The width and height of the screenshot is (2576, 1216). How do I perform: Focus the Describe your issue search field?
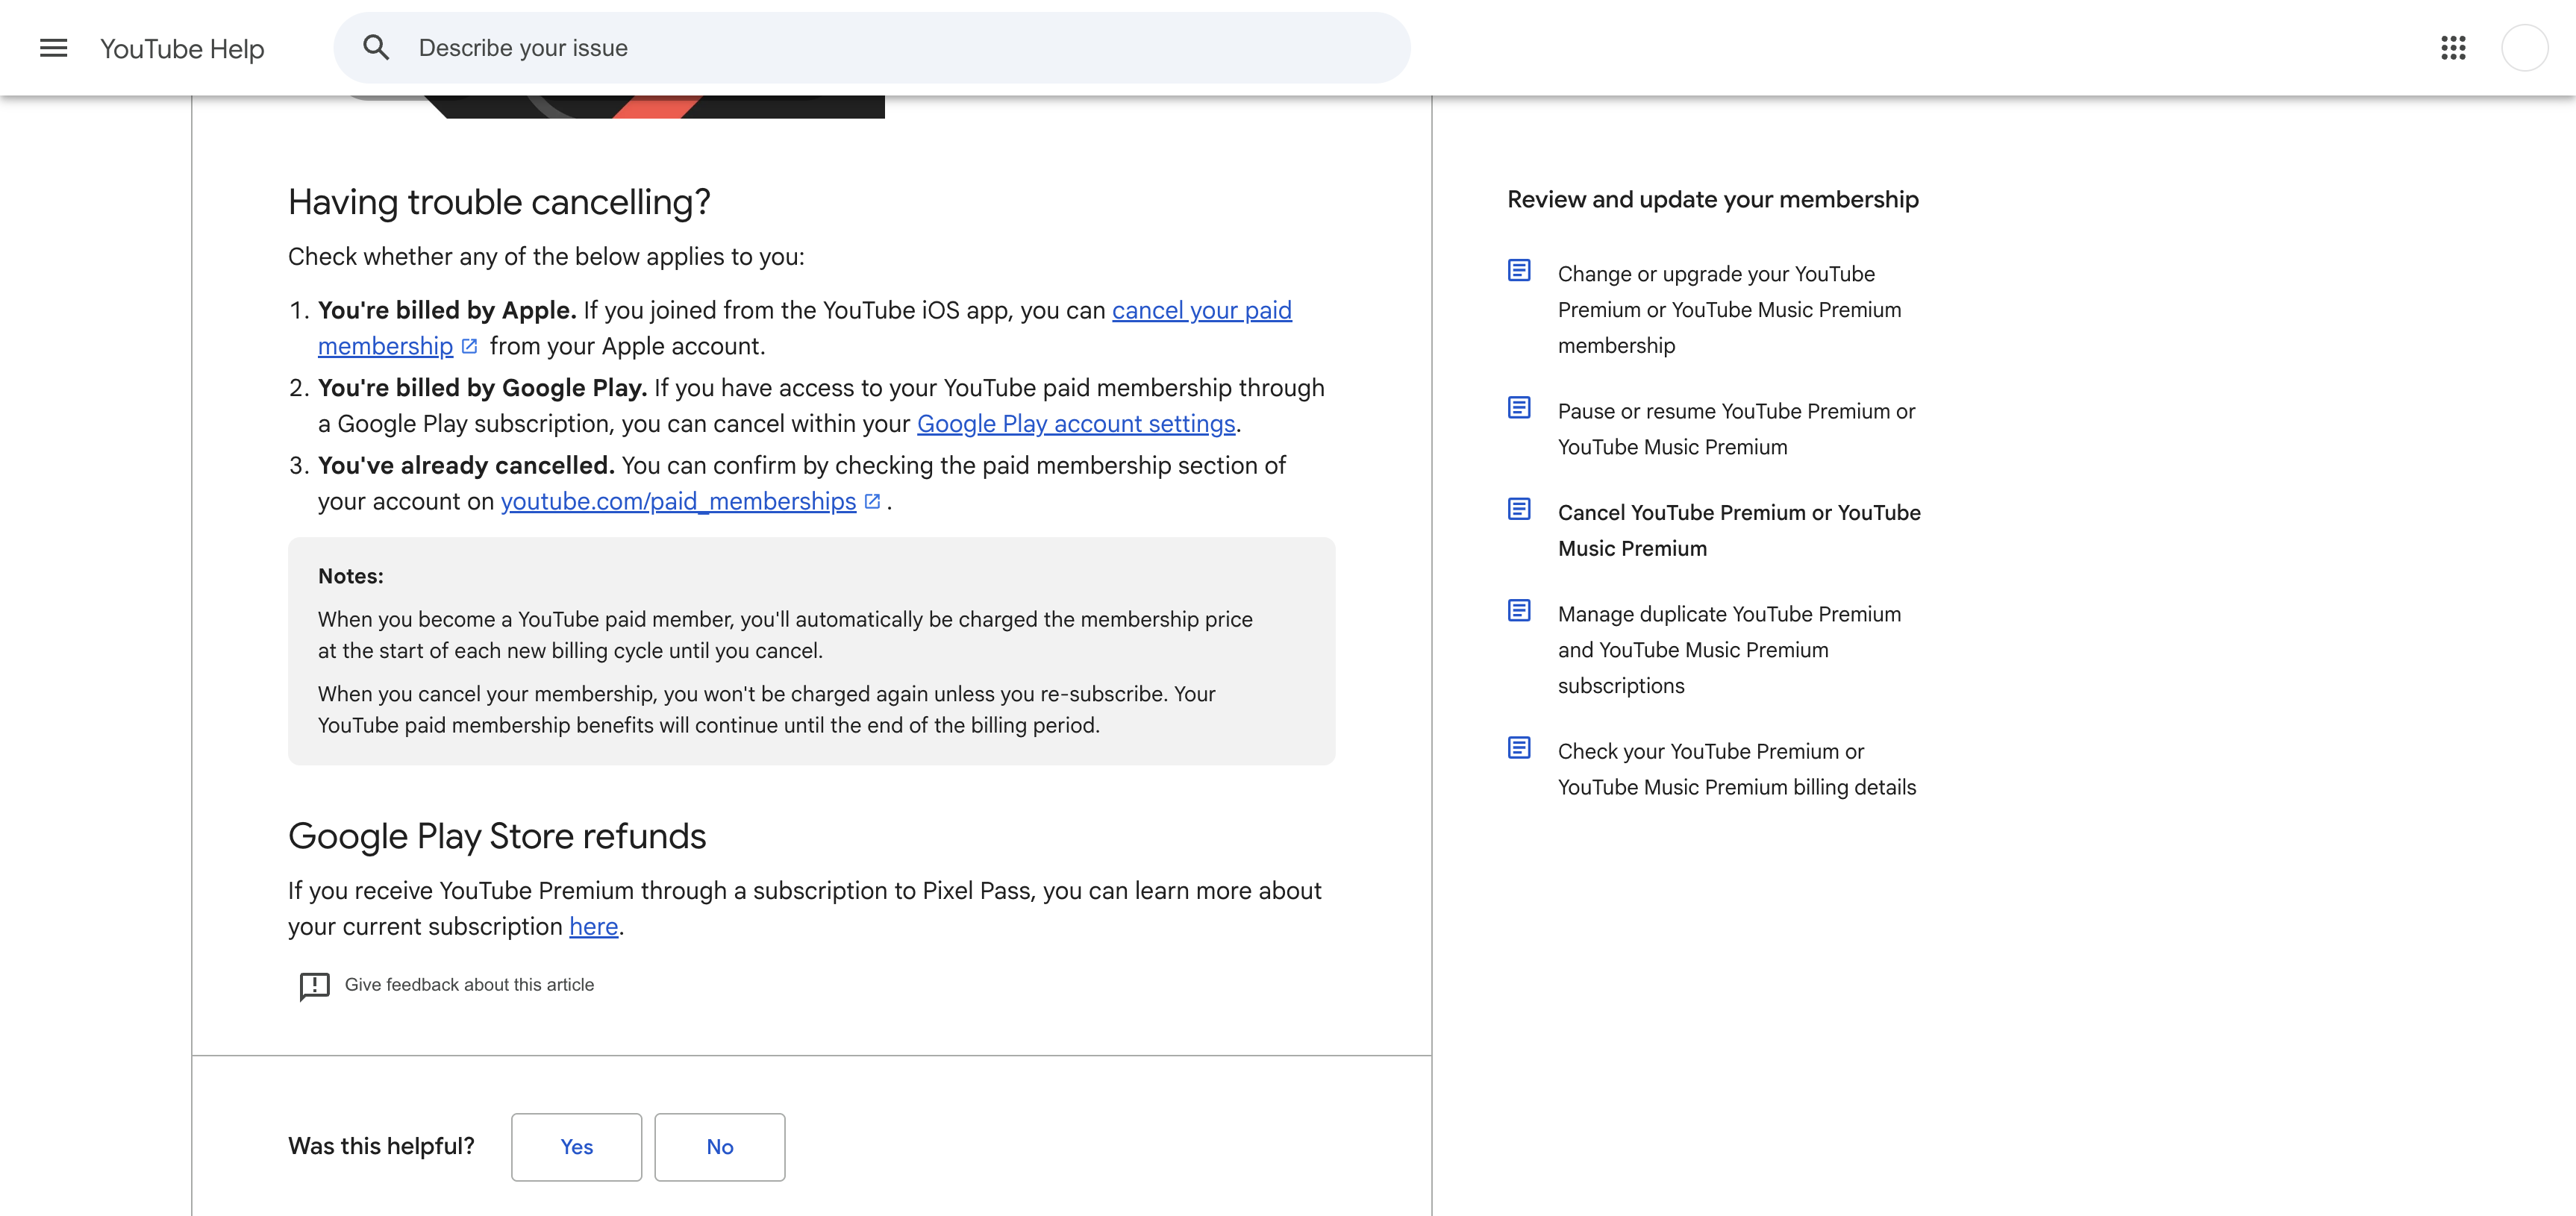coord(872,48)
